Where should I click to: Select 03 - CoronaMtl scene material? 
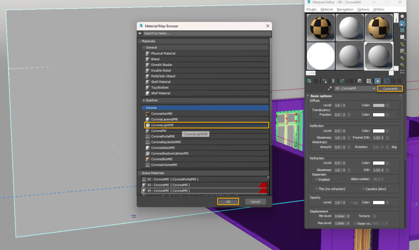205,185
